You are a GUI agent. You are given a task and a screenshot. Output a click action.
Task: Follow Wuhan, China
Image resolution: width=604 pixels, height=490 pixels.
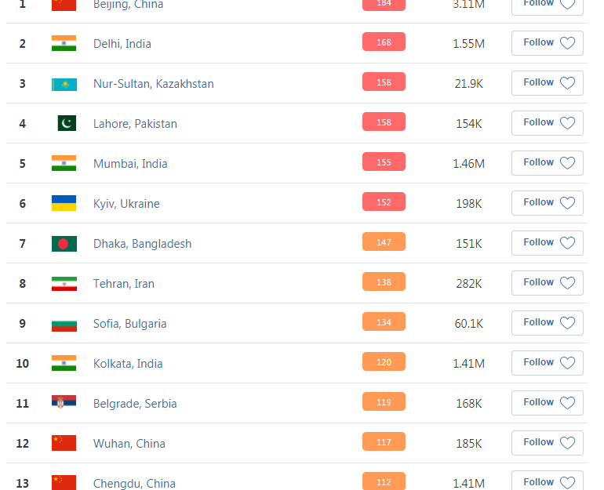(548, 443)
